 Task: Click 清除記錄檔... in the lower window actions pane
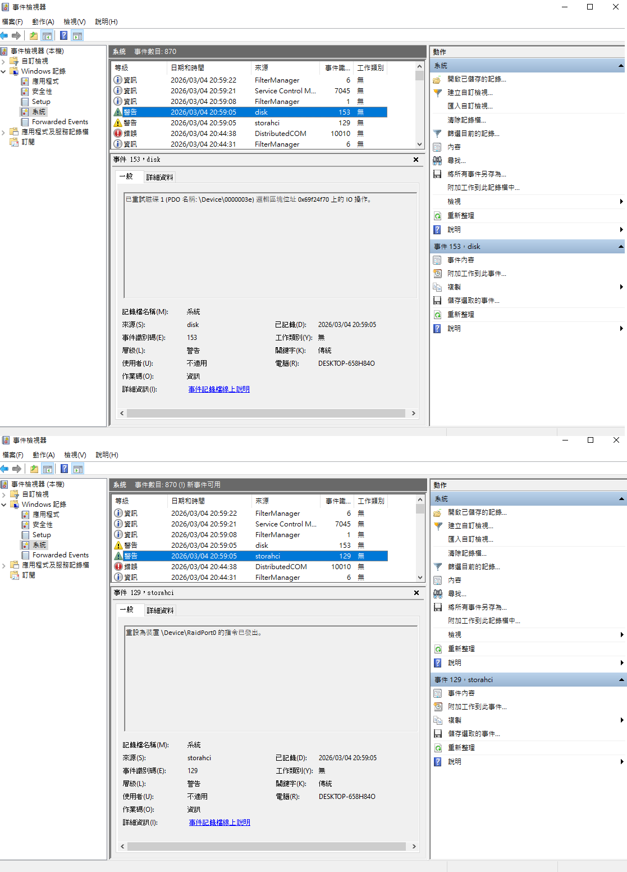[x=467, y=553]
